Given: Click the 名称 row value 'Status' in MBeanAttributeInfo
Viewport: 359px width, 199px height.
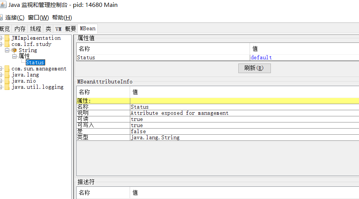Looking at the screenshot, I should 244,107.
